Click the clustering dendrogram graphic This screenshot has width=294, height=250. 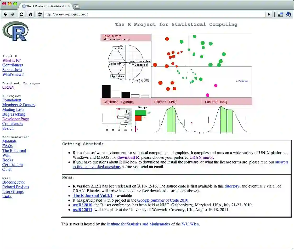coord(117,120)
